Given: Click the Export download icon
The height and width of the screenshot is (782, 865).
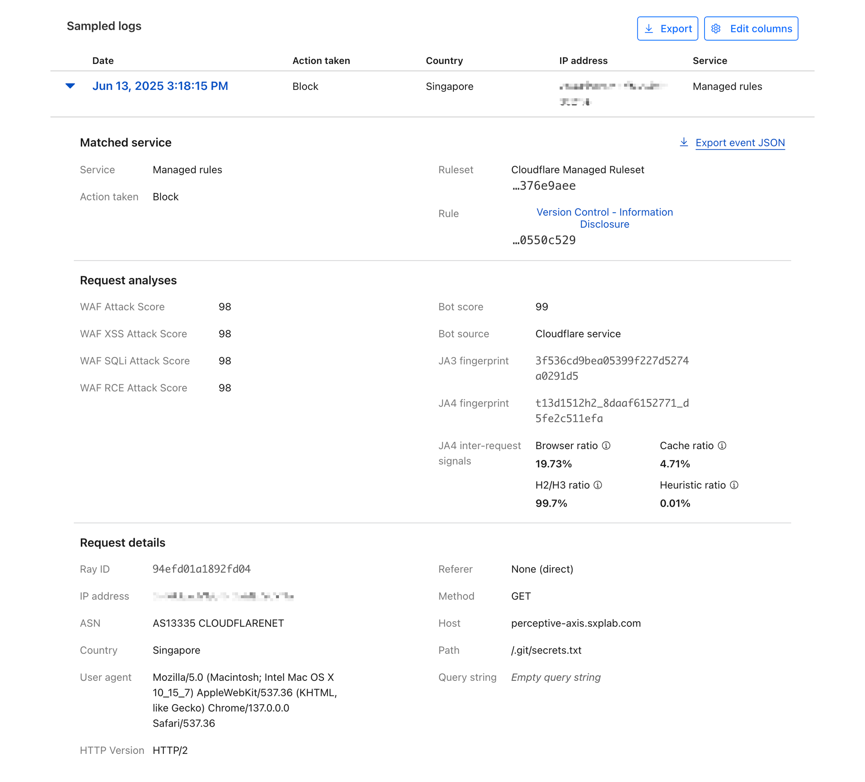Looking at the screenshot, I should tap(649, 29).
